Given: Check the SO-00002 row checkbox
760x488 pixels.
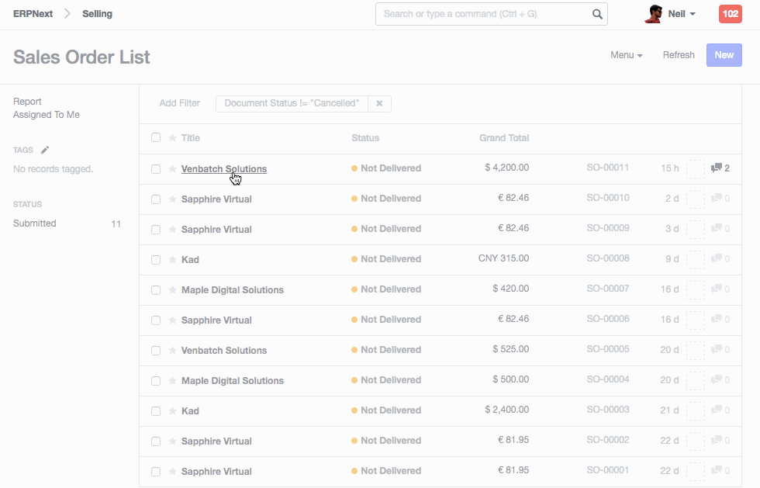Looking at the screenshot, I should 156,441.
